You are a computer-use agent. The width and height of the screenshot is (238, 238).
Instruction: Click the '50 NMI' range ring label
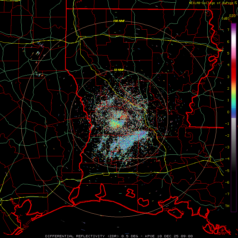[x=119, y=70]
